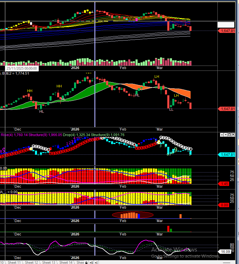The height and width of the screenshot is (264, 239).
Task: Click the vertical selection line on top chart
Action: [x=95, y=34]
